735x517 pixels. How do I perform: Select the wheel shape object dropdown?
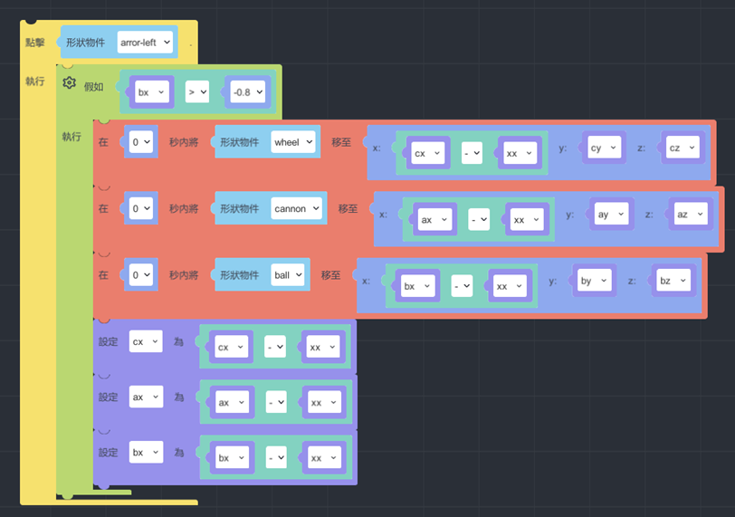pyautogui.click(x=292, y=142)
